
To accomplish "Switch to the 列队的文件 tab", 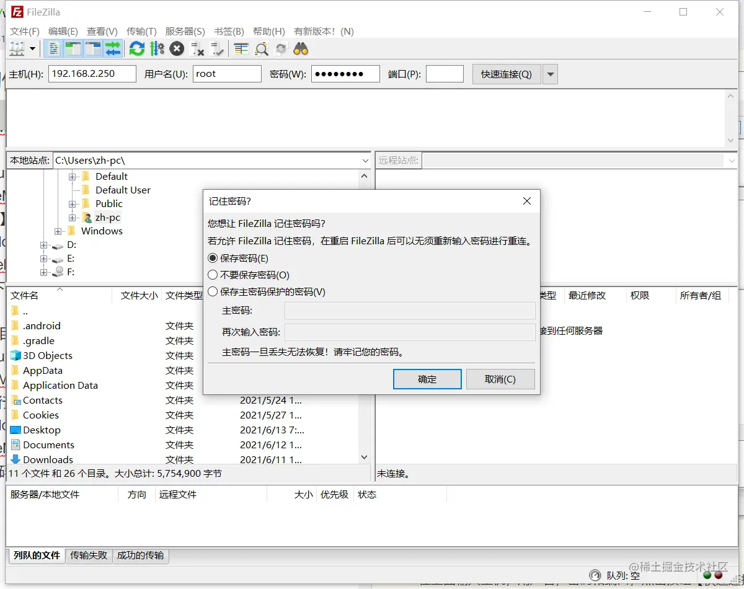I will coord(37,556).
